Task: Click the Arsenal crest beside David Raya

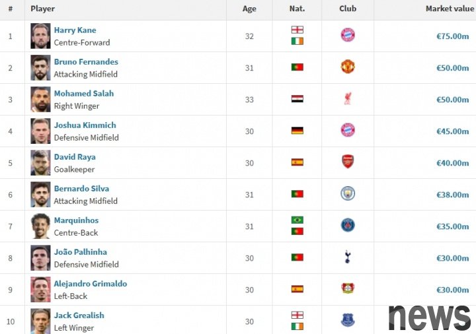Action: click(x=348, y=162)
